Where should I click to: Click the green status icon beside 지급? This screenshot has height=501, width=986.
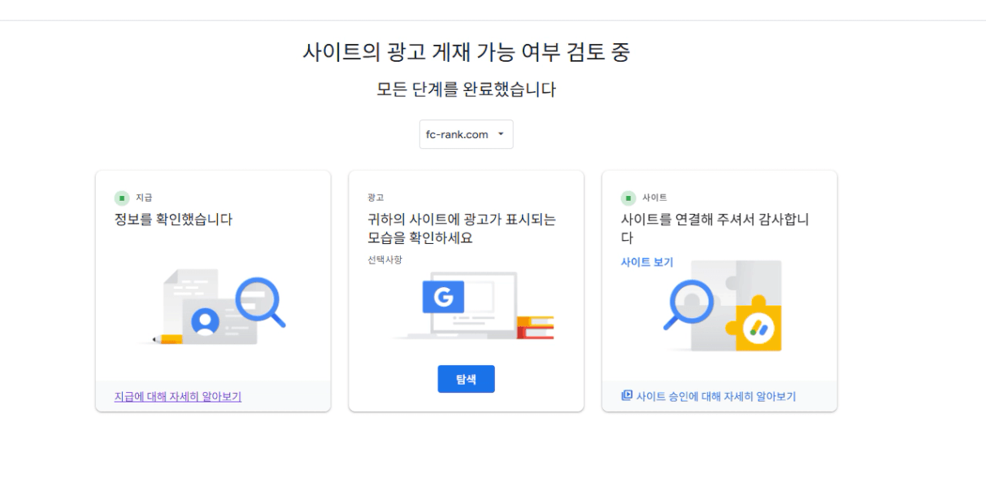[x=122, y=198]
